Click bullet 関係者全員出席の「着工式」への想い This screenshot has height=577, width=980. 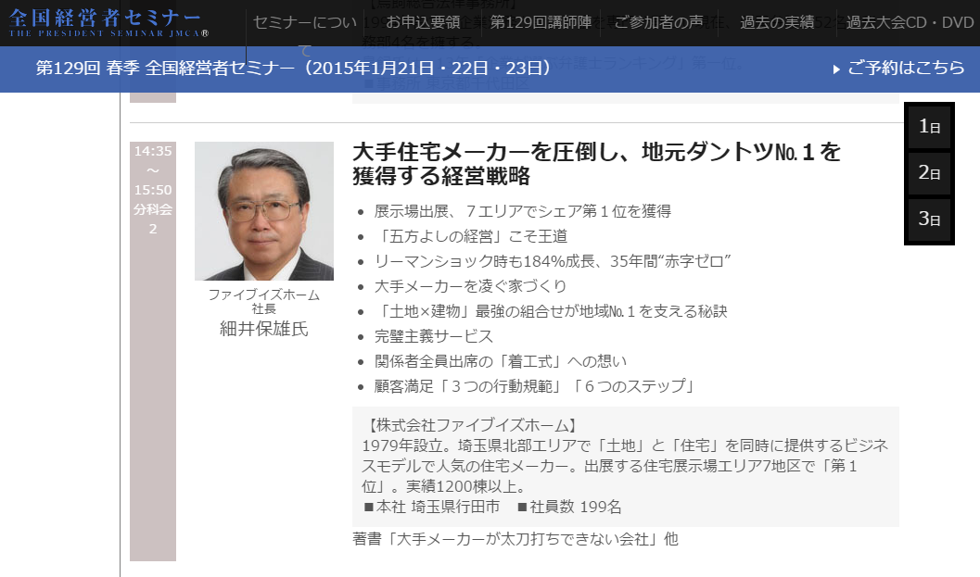(x=500, y=361)
